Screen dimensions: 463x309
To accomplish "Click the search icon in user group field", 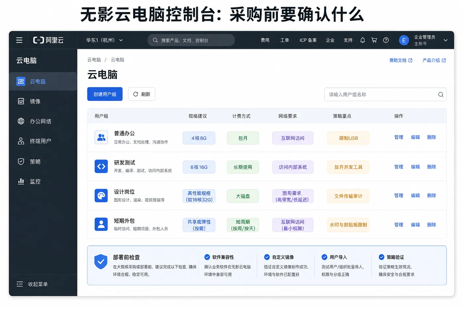I will click(441, 94).
